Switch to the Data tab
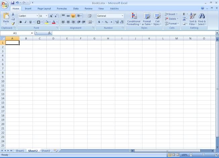The image size is (219, 158). (x=76, y=8)
